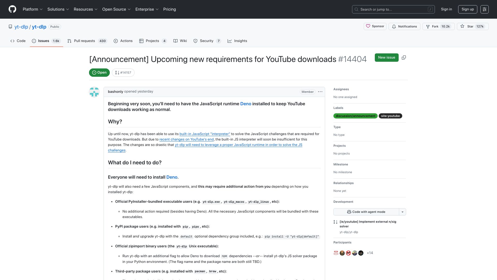
Task: Open bashonly author profile link
Action: pyautogui.click(x=115, y=92)
